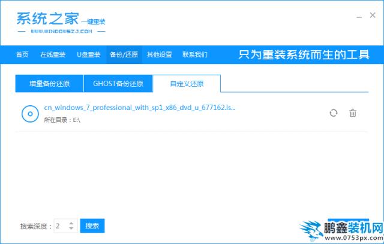
Task: Go to 在线重装 online reinstall
Action: pyautogui.click(x=53, y=54)
